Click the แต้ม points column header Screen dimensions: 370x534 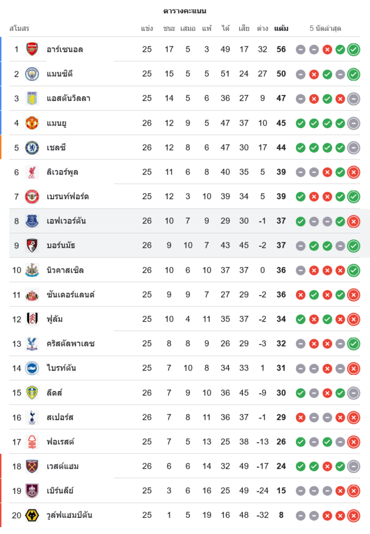point(281,28)
